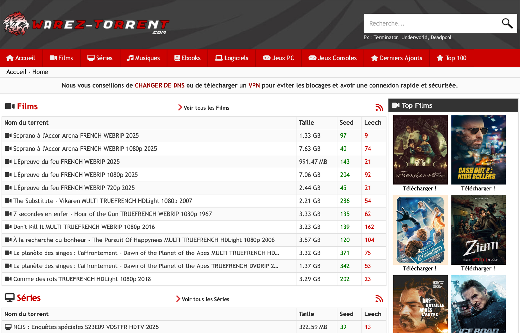520x333 pixels.
Task: Click the Voir tous les Films link
Action: [206, 108]
